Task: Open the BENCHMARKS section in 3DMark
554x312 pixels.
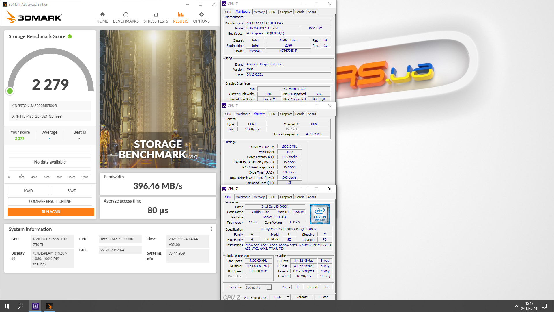Action: tap(126, 18)
